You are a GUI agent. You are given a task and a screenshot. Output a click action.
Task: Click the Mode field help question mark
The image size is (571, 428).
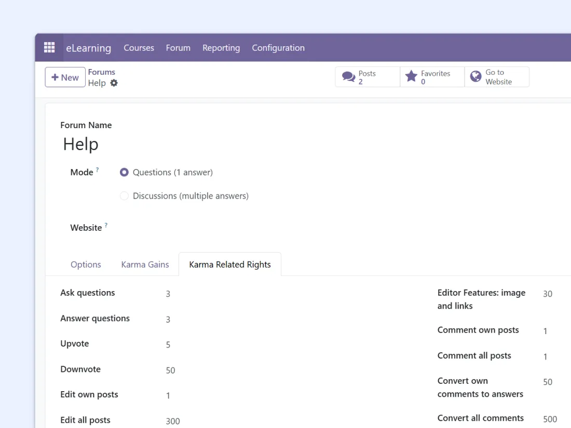click(97, 170)
